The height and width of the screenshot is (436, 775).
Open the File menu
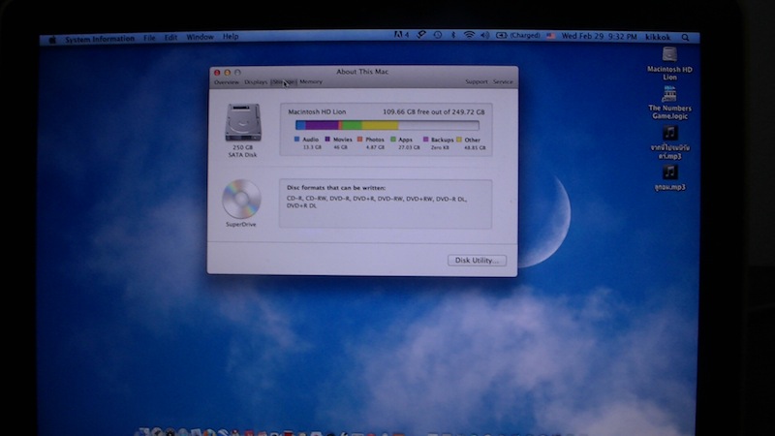click(x=149, y=38)
